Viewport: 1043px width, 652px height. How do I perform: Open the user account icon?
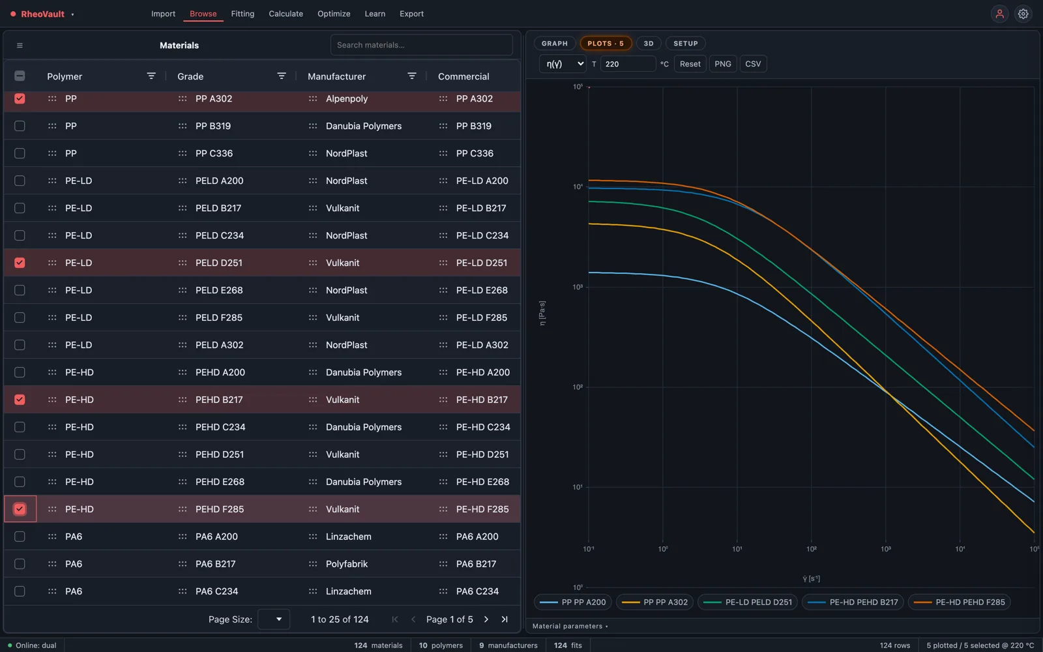pyautogui.click(x=999, y=14)
